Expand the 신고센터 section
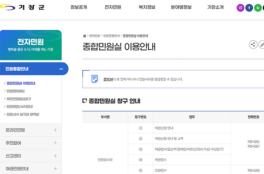264x174 pixels. point(55,156)
